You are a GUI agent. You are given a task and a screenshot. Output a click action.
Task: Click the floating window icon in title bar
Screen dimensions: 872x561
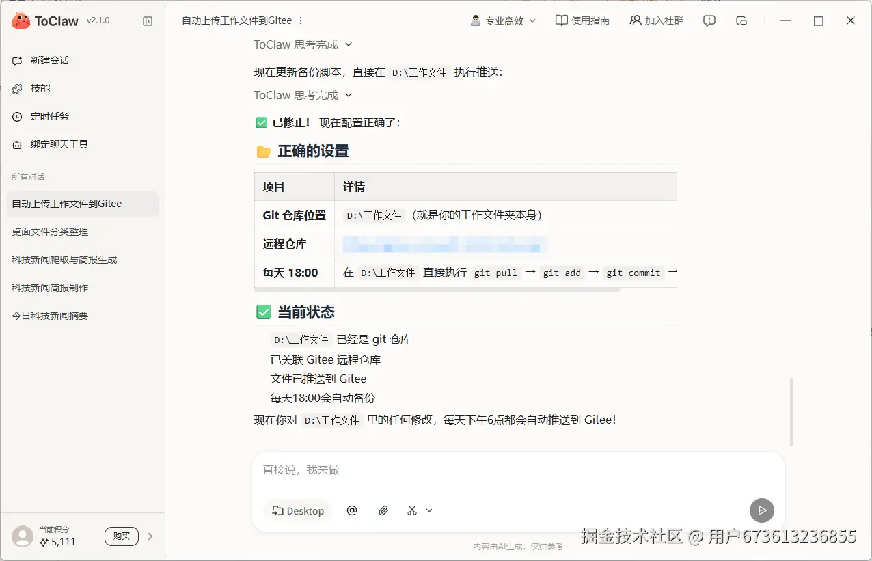pos(741,21)
